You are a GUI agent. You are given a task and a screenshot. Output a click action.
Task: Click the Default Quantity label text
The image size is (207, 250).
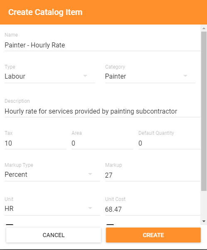(156, 133)
